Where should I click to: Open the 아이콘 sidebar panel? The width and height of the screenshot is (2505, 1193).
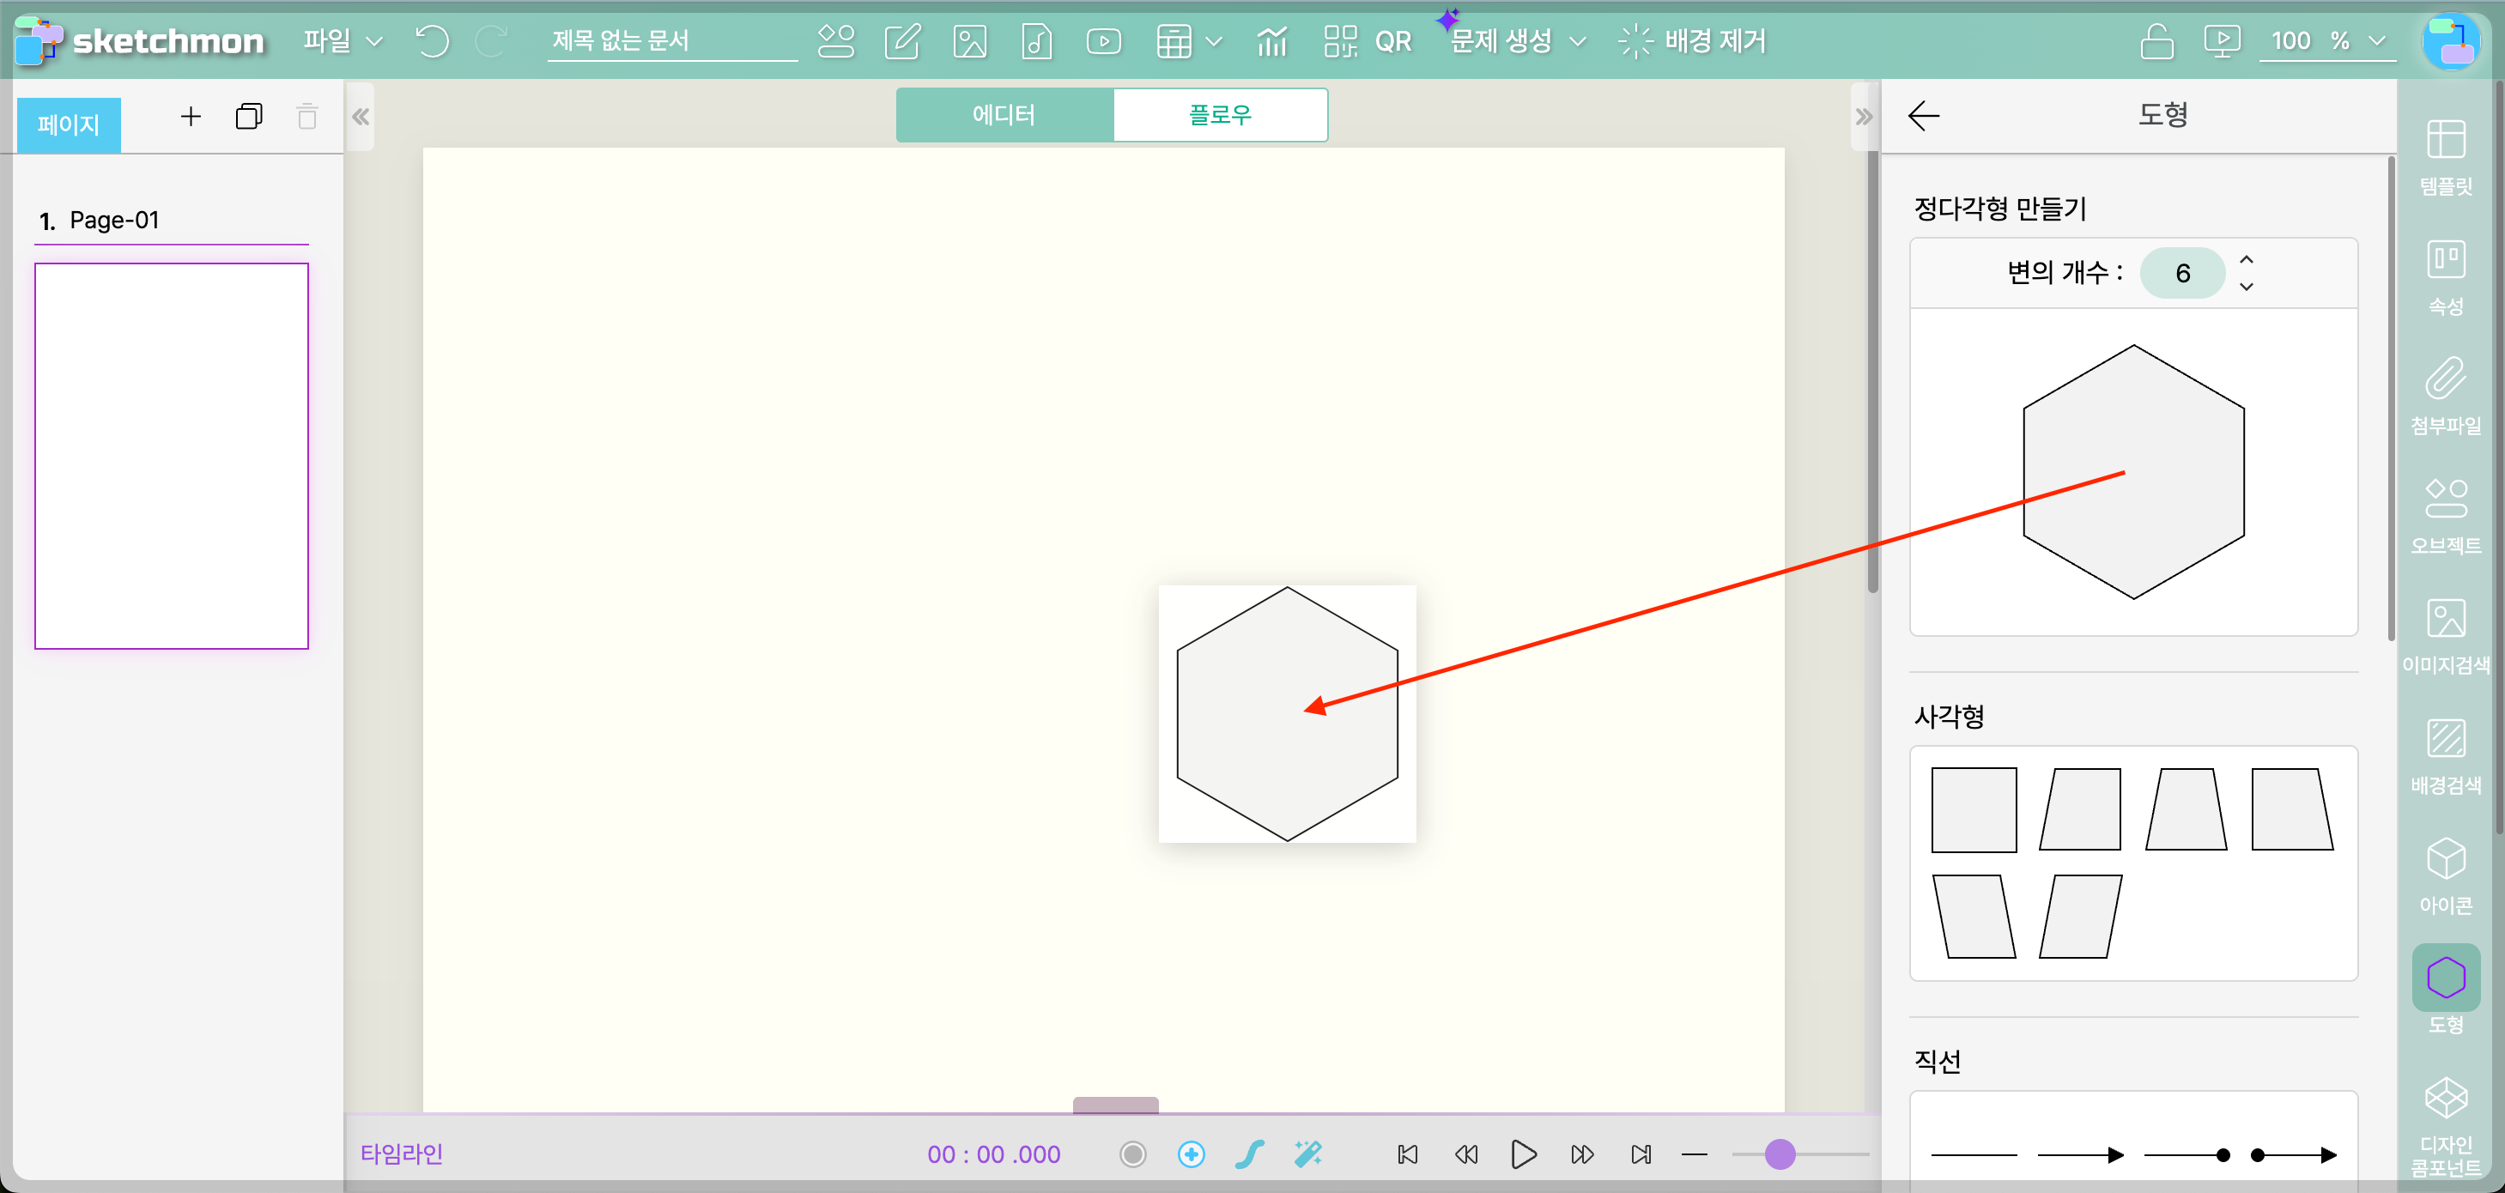(x=2445, y=875)
